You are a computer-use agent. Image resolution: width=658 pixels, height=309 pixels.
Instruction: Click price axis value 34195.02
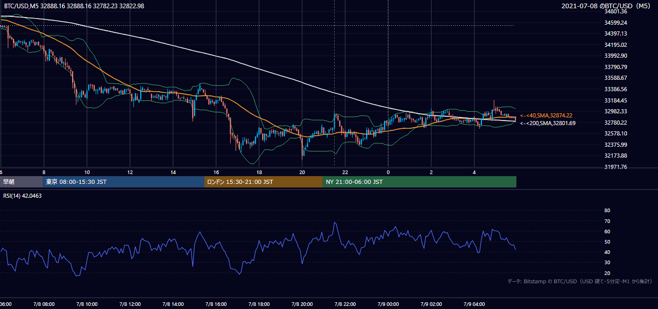tap(616, 45)
